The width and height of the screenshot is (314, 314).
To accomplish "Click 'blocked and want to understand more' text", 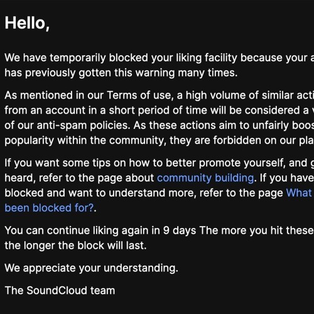I will (100, 193).
